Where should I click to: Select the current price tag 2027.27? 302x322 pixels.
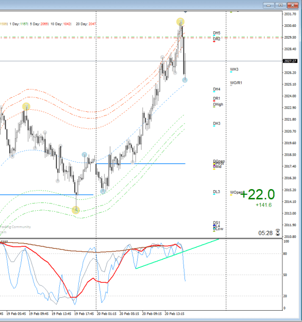pos(290,61)
